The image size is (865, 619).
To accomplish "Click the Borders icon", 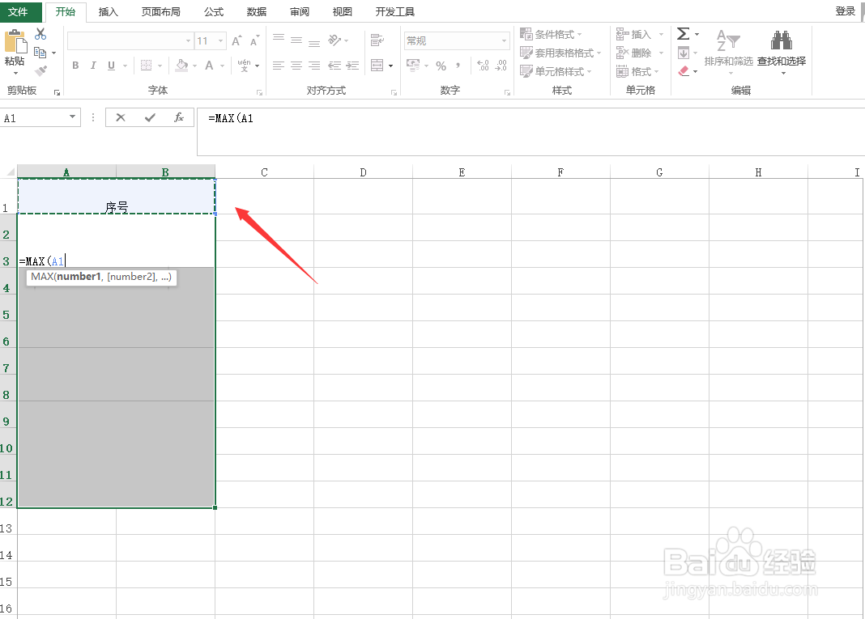I will 146,66.
